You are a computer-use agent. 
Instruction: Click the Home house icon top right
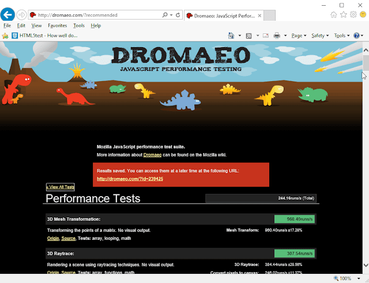tap(333, 15)
